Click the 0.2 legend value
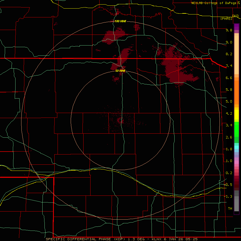Viewport: 241px width, 241px height. [x=229, y=173]
